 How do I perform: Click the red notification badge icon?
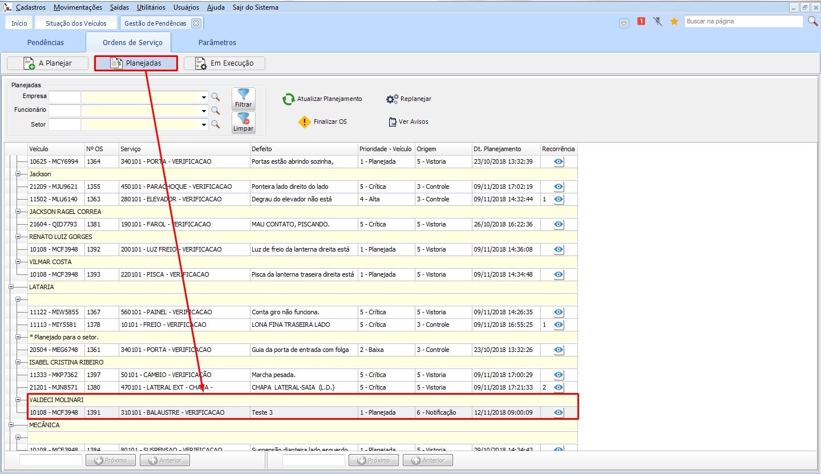[641, 22]
